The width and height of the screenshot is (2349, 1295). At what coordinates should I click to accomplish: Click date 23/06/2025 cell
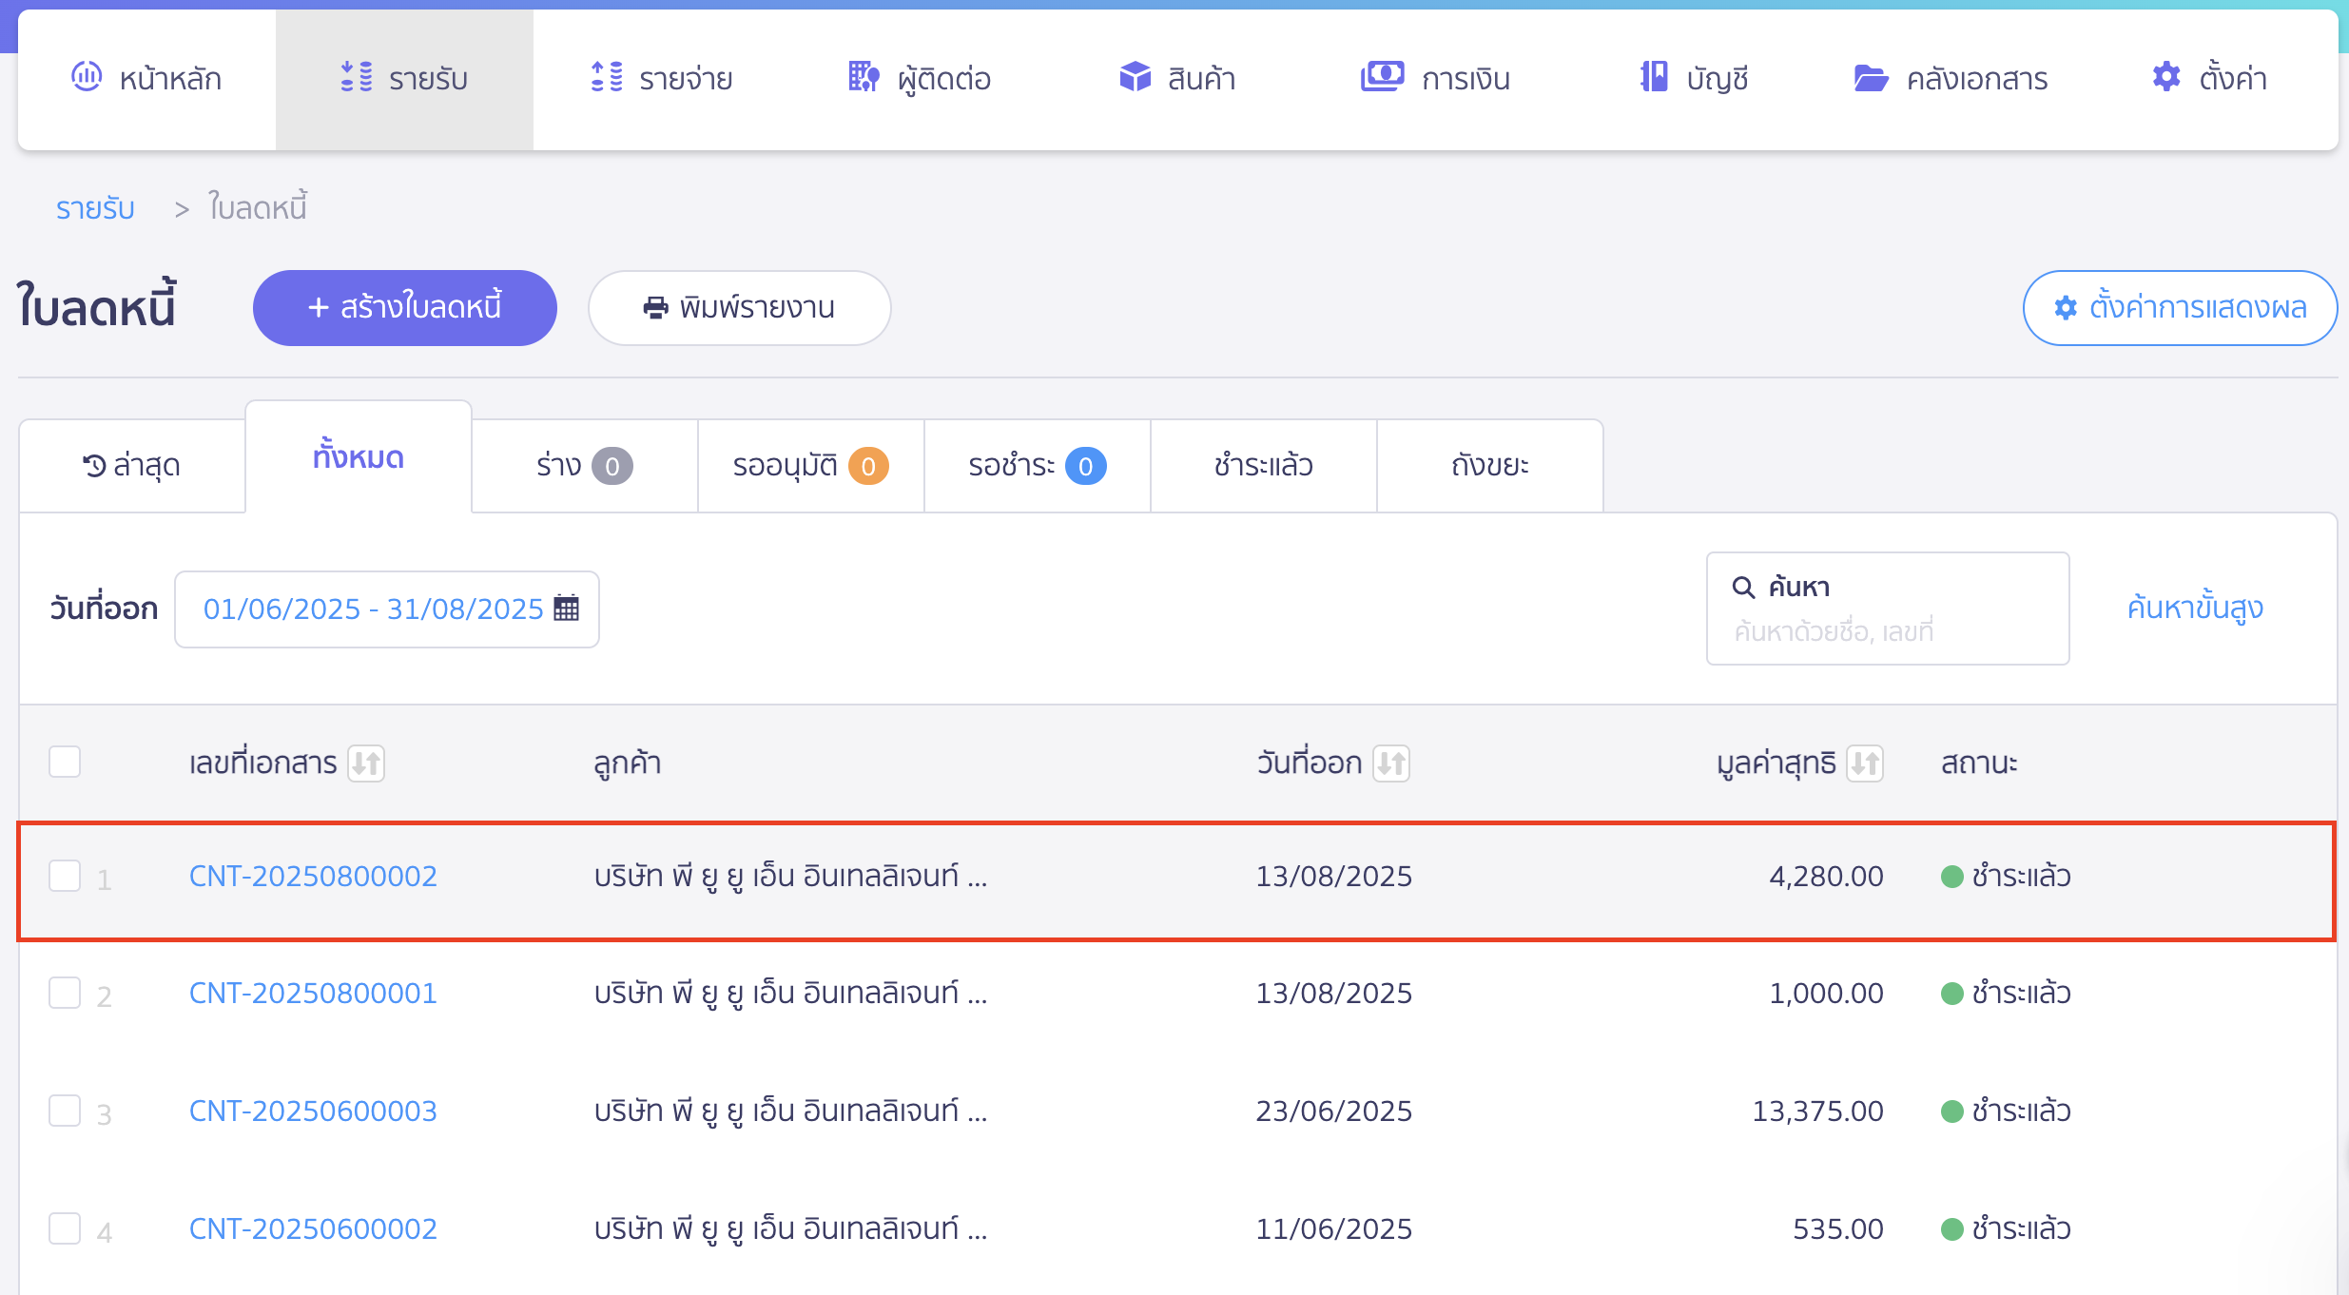(x=1334, y=1111)
